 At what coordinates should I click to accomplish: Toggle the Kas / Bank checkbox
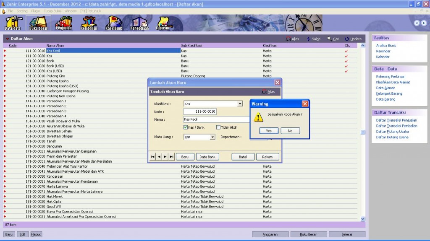tap(186, 127)
